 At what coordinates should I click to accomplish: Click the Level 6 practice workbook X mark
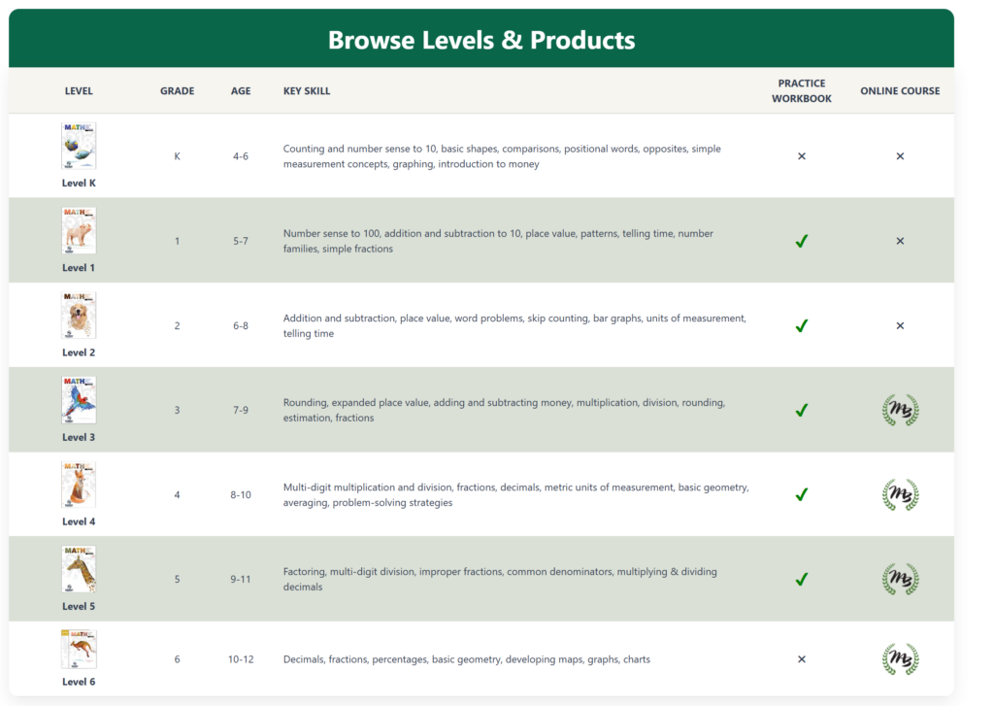click(x=802, y=659)
